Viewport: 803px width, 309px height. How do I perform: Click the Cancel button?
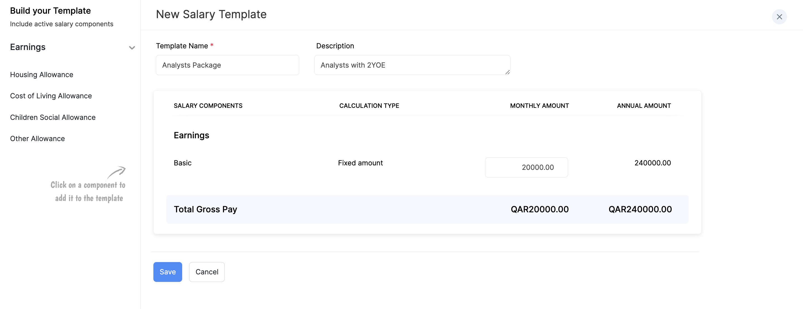(x=206, y=272)
